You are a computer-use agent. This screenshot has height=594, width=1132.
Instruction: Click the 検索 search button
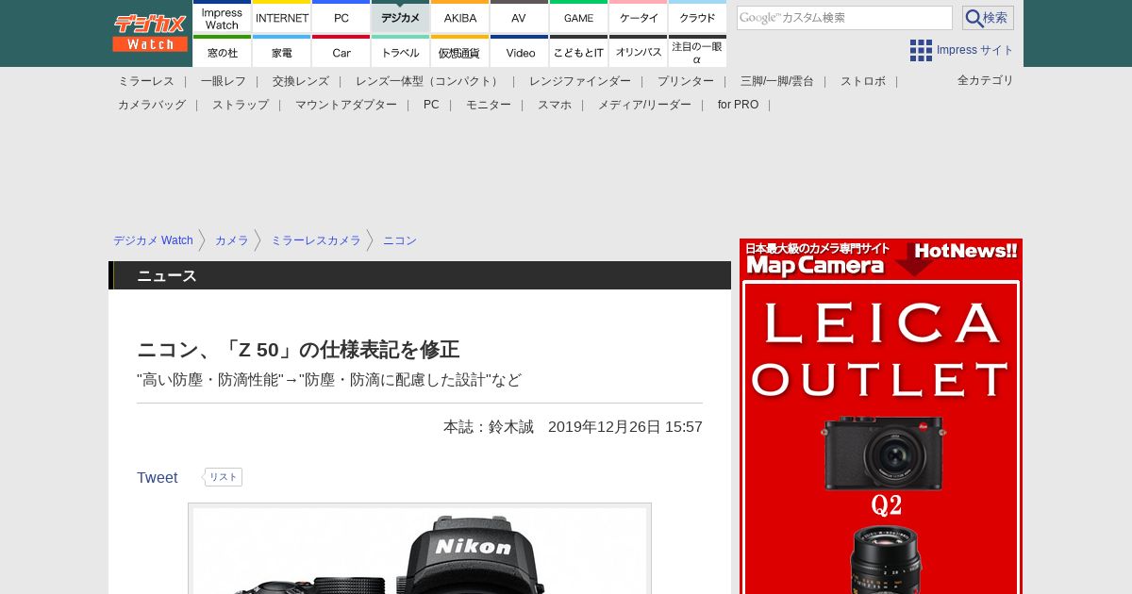pyautogui.click(x=988, y=18)
